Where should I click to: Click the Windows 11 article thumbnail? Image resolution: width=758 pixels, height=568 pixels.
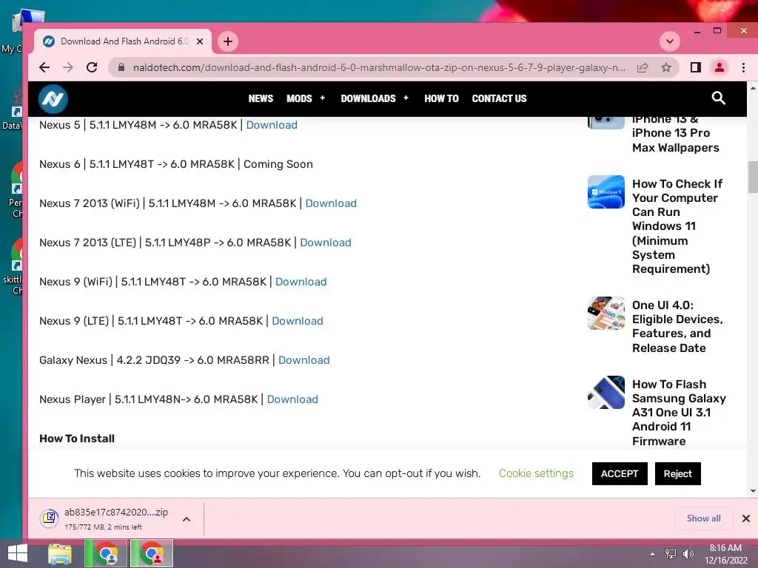(606, 192)
